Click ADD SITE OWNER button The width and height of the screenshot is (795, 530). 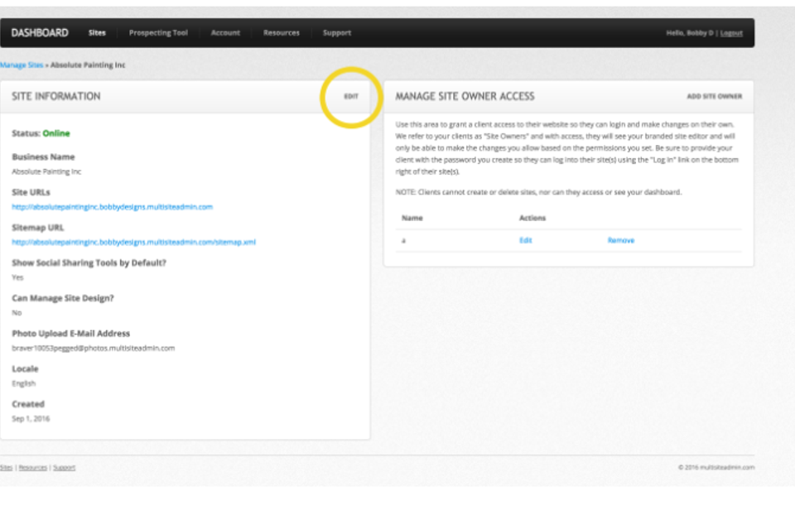click(x=715, y=96)
